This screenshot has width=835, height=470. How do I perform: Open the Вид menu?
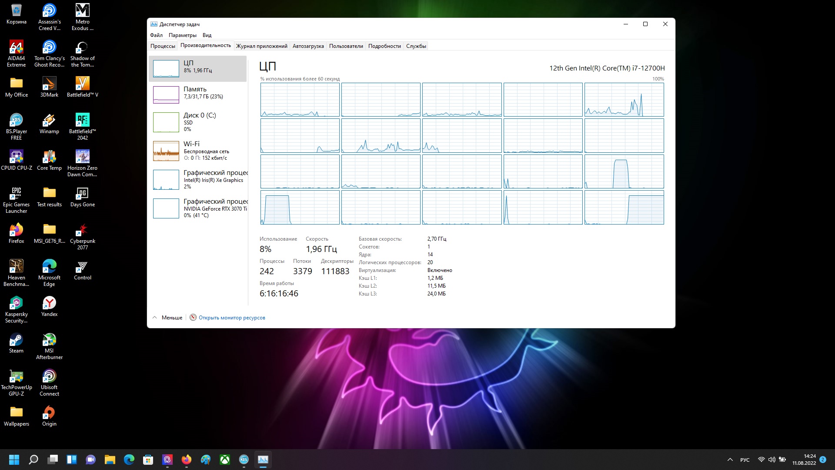click(207, 35)
